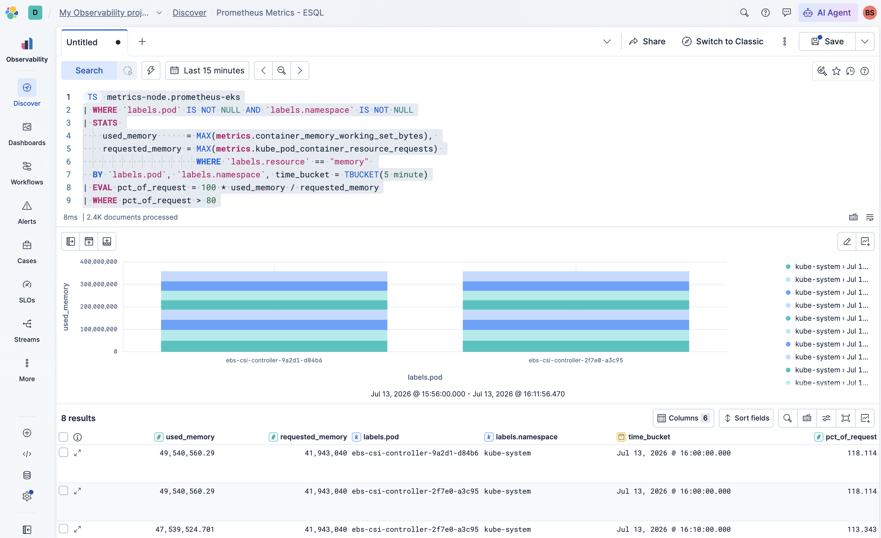Click into the ES|QL editor line 9
Image resolution: width=881 pixels, height=538 pixels.
pyautogui.click(x=150, y=201)
